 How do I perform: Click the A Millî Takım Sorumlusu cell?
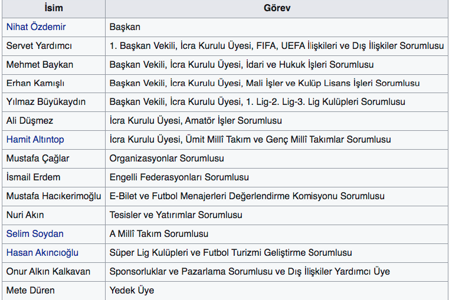(x=159, y=234)
